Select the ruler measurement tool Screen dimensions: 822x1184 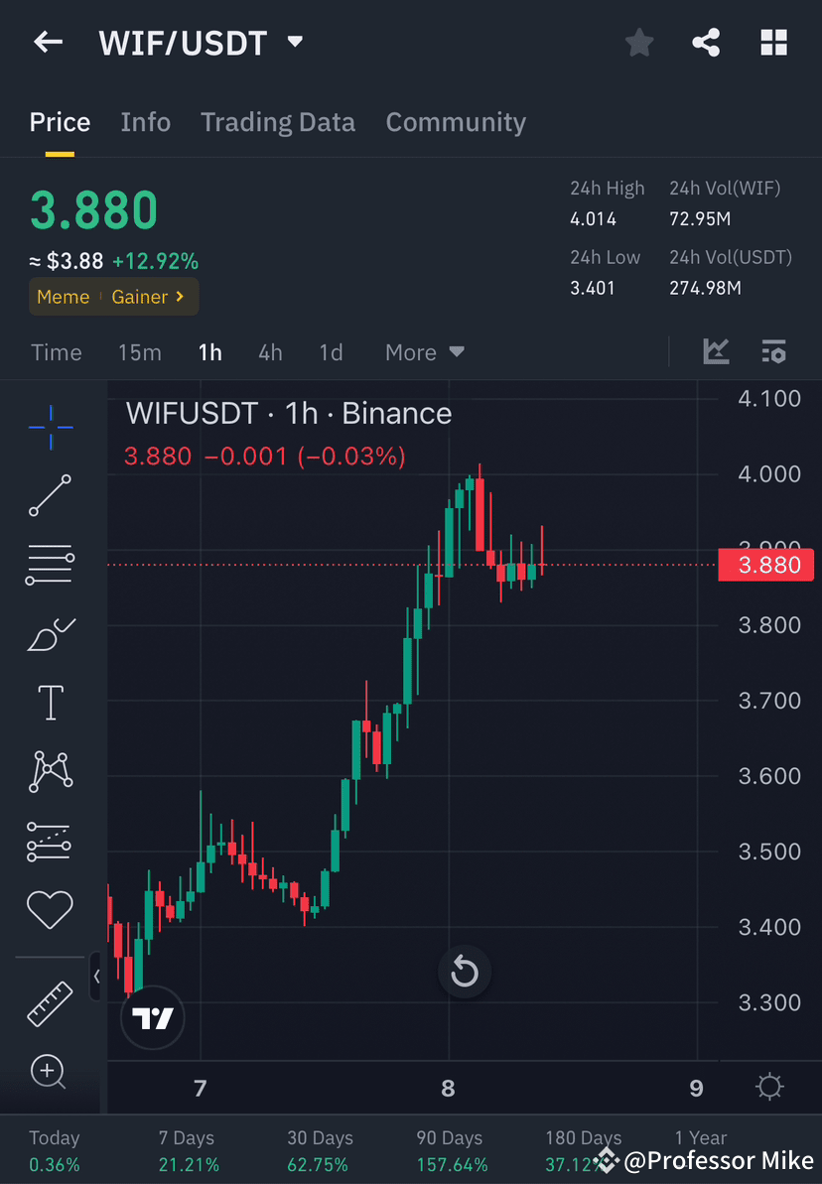(49, 1002)
